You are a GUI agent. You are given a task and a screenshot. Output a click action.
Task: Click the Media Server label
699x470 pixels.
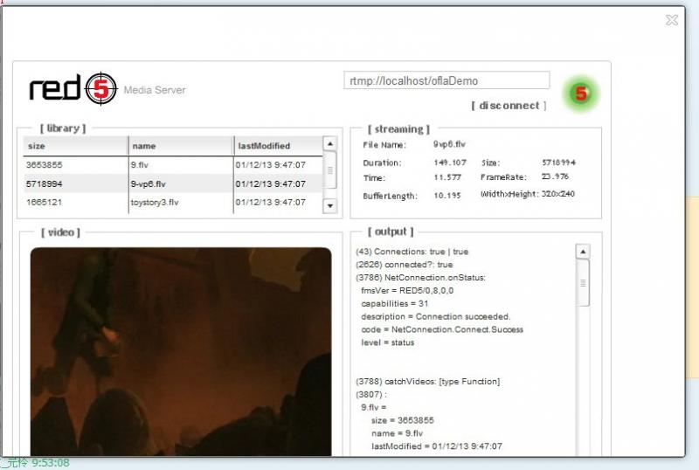(155, 90)
